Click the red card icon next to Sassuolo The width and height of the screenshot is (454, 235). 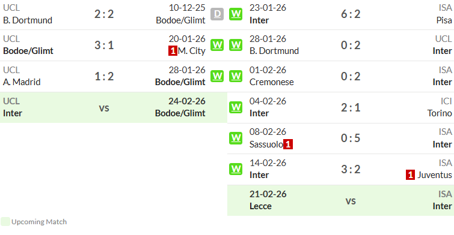(288, 144)
